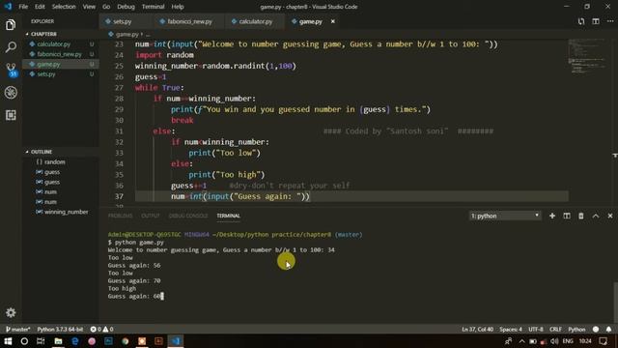This screenshot has width=618, height=348.
Task: Kill terminal with the trash icon
Action: (x=581, y=216)
